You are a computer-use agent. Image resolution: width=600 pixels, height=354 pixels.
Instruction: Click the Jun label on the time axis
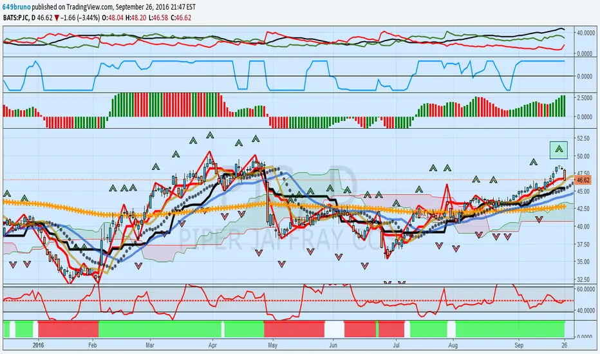[x=333, y=345]
